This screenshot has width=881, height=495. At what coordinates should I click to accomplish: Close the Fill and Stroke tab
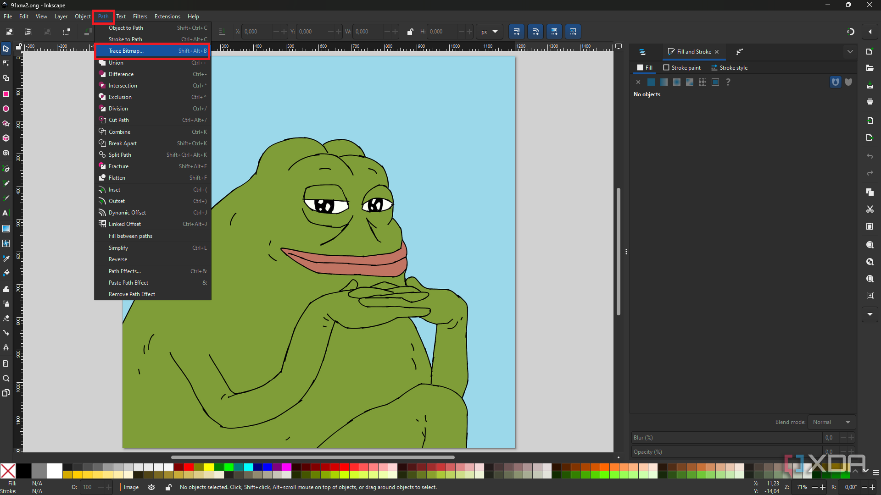[x=717, y=52]
